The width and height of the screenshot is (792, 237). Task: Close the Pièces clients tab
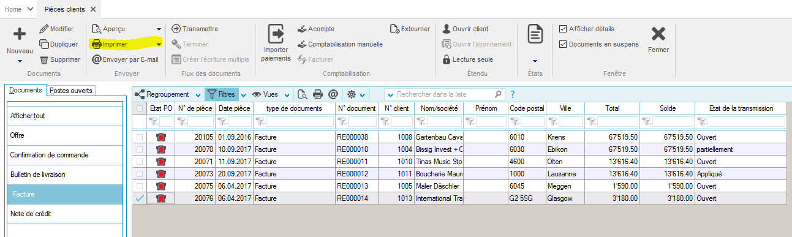click(92, 9)
